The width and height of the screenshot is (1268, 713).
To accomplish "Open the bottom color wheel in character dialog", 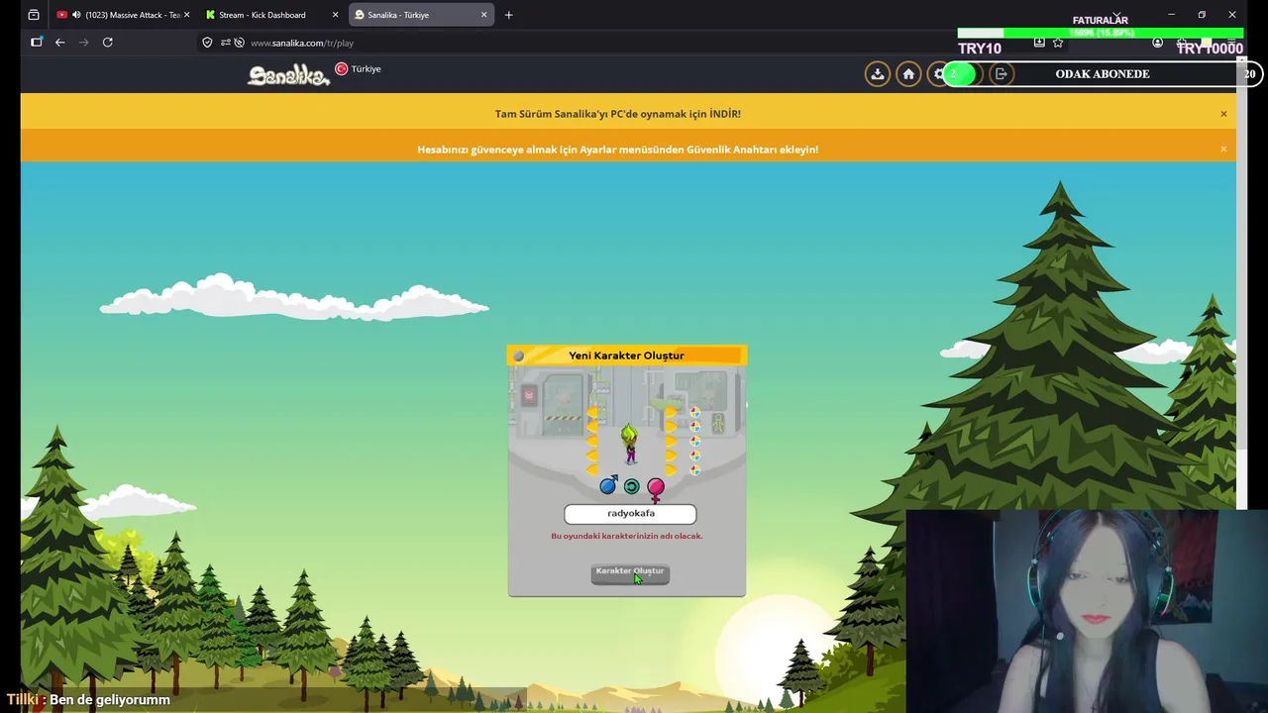I will (695, 470).
